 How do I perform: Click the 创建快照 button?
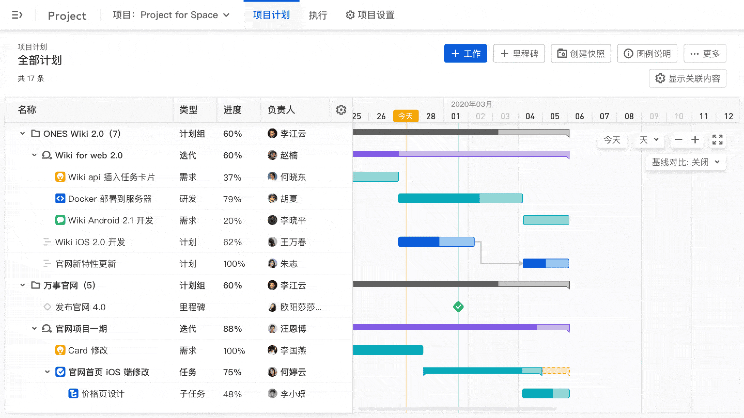coord(580,53)
